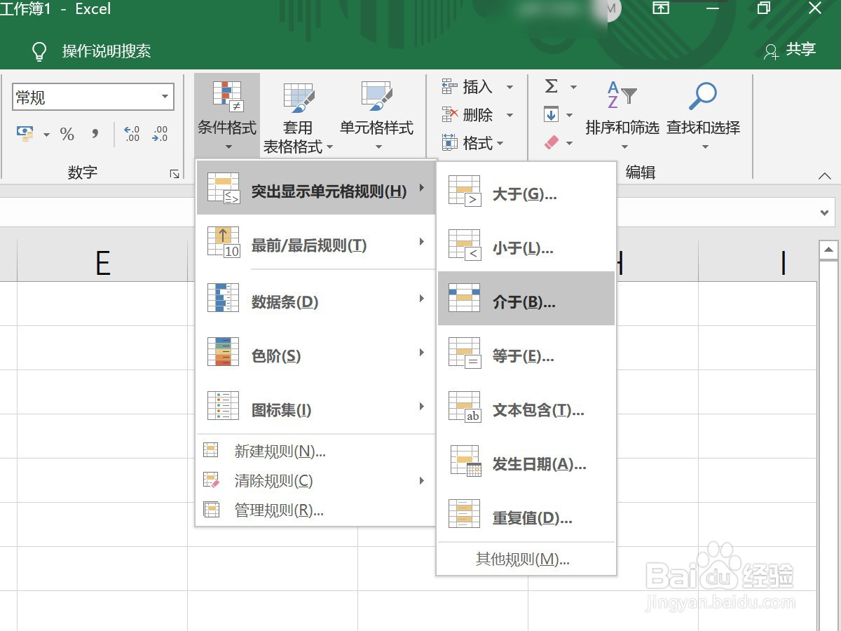The width and height of the screenshot is (841, 631).
Task: Expand the Clear eraser dropdown arrow
Action: click(569, 144)
